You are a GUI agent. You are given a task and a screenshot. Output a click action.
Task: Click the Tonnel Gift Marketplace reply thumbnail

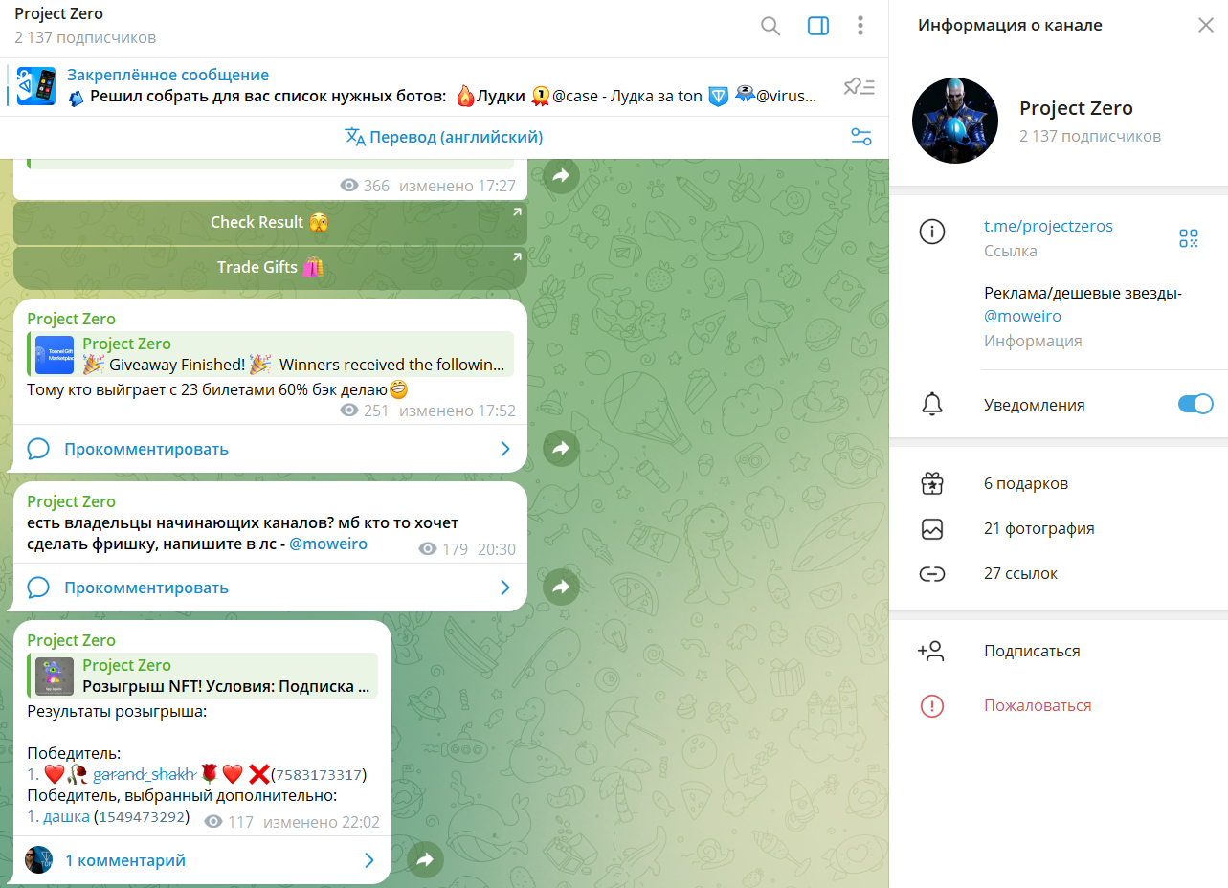(55, 355)
